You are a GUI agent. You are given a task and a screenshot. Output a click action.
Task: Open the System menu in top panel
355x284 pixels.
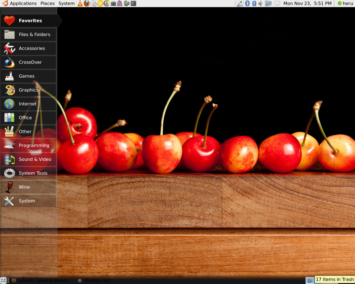click(x=67, y=3)
